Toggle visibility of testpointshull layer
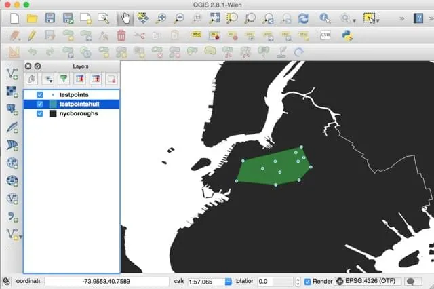 40,104
